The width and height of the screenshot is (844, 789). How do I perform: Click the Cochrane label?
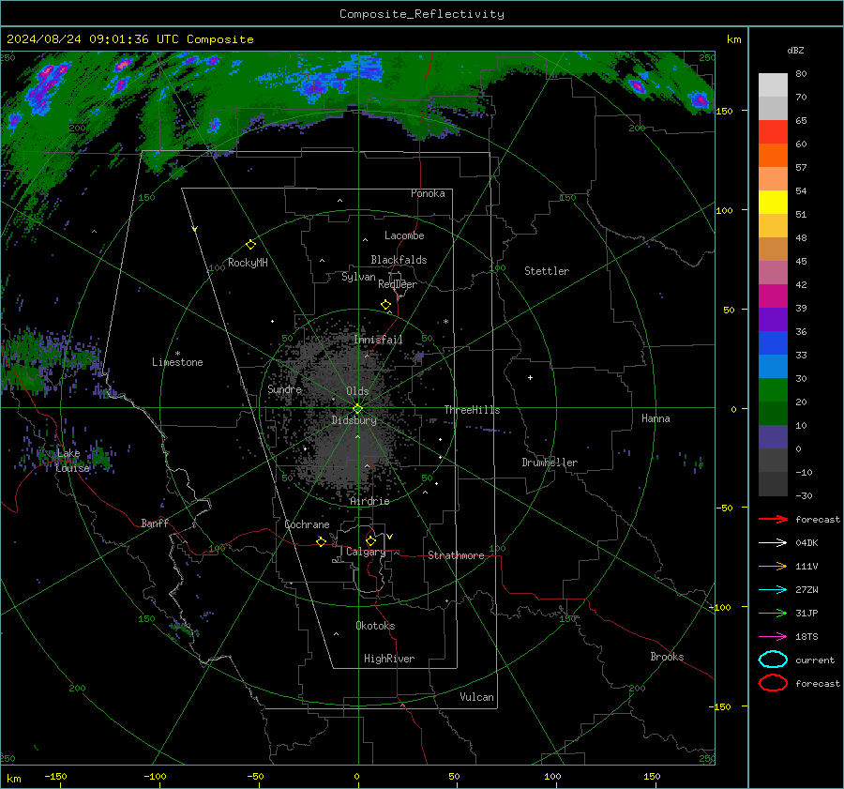pyautogui.click(x=307, y=524)
